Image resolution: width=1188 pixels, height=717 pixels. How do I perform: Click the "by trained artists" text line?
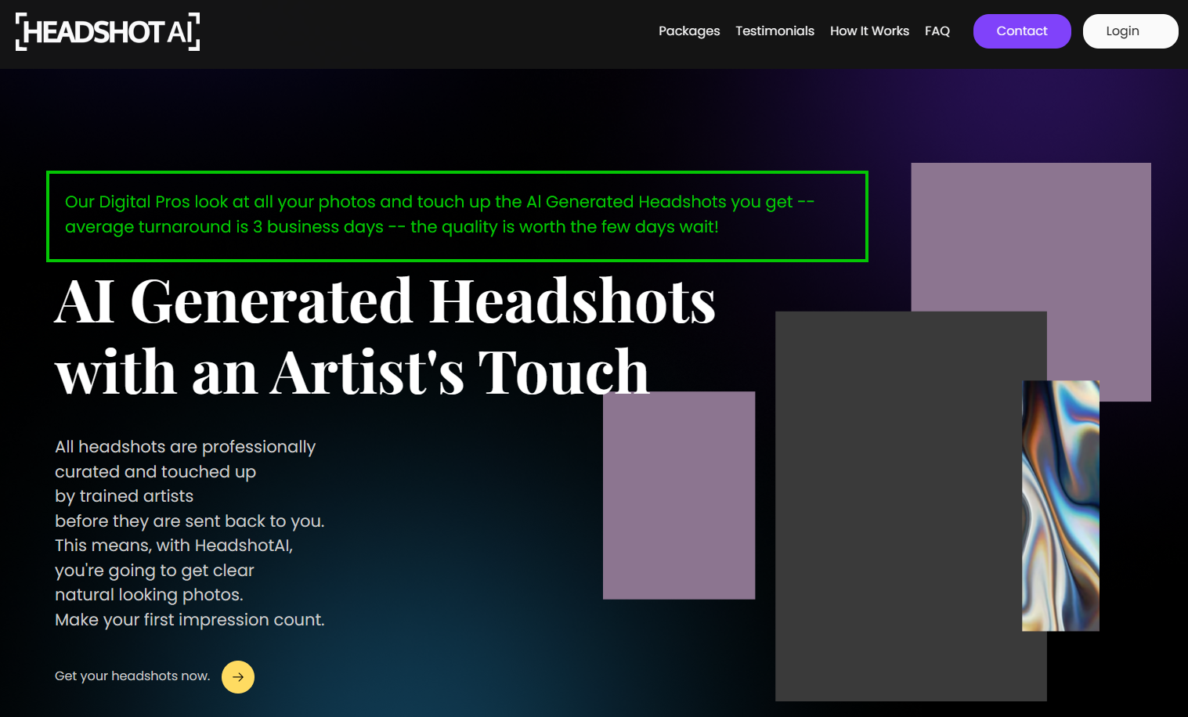[124, 496]
